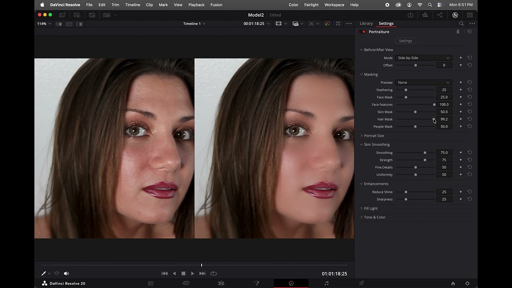Search effects with the magnifier icon
512x288 pixels.
click(x=461, y=24)
